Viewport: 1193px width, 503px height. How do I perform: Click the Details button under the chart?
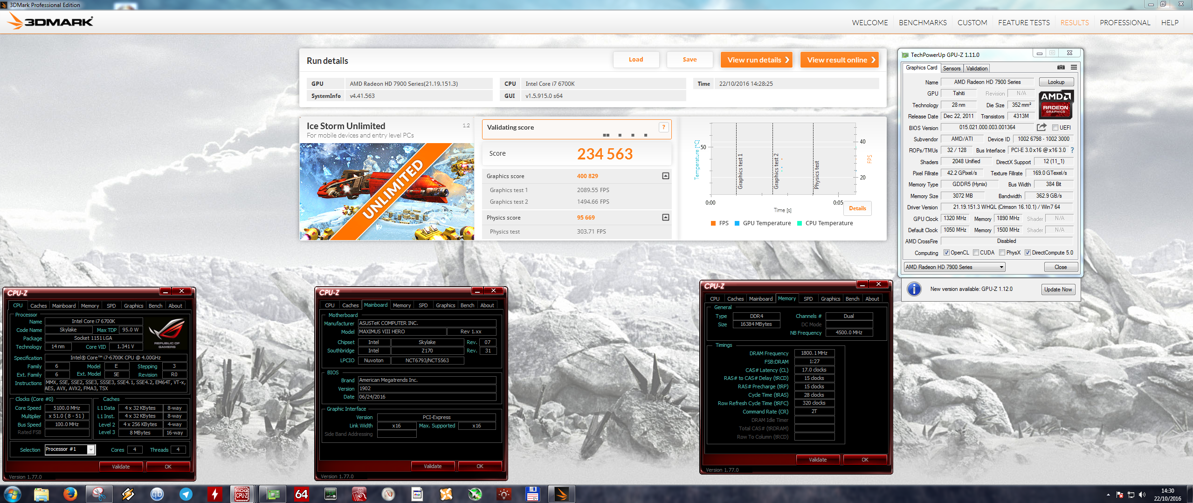857,208
